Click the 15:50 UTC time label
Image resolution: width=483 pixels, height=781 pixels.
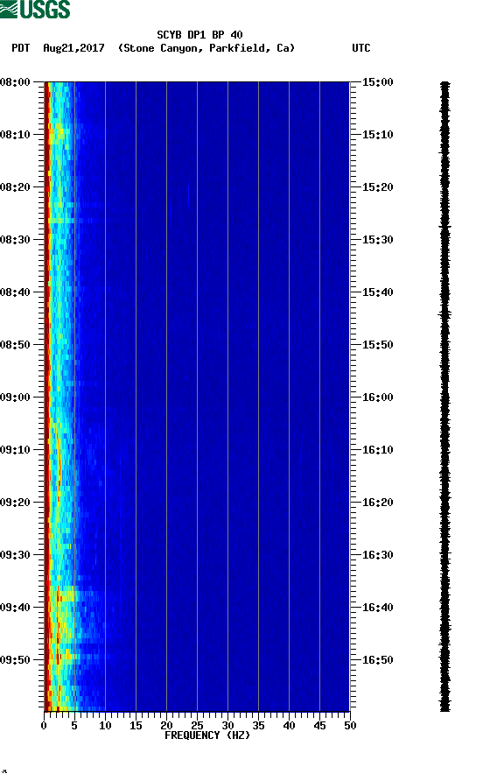(x=377, y=345)
